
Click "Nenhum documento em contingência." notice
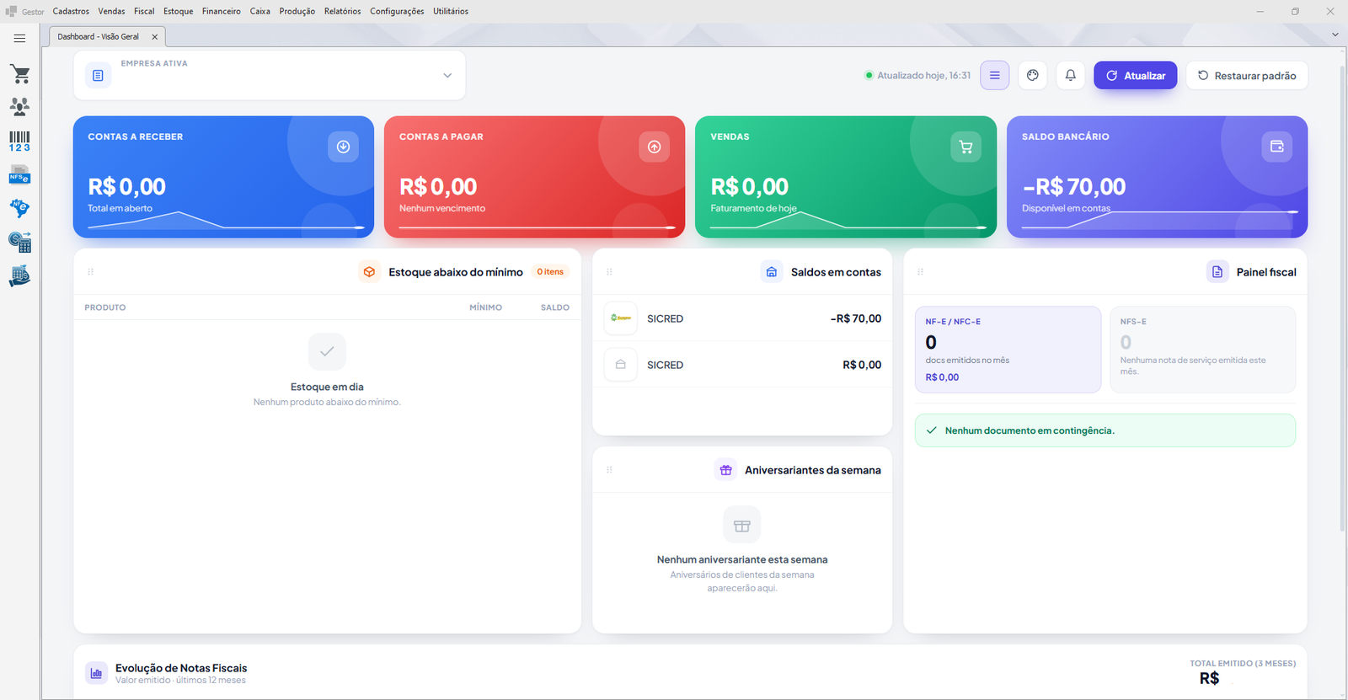pyautogui.click(x=1105, y=430)
